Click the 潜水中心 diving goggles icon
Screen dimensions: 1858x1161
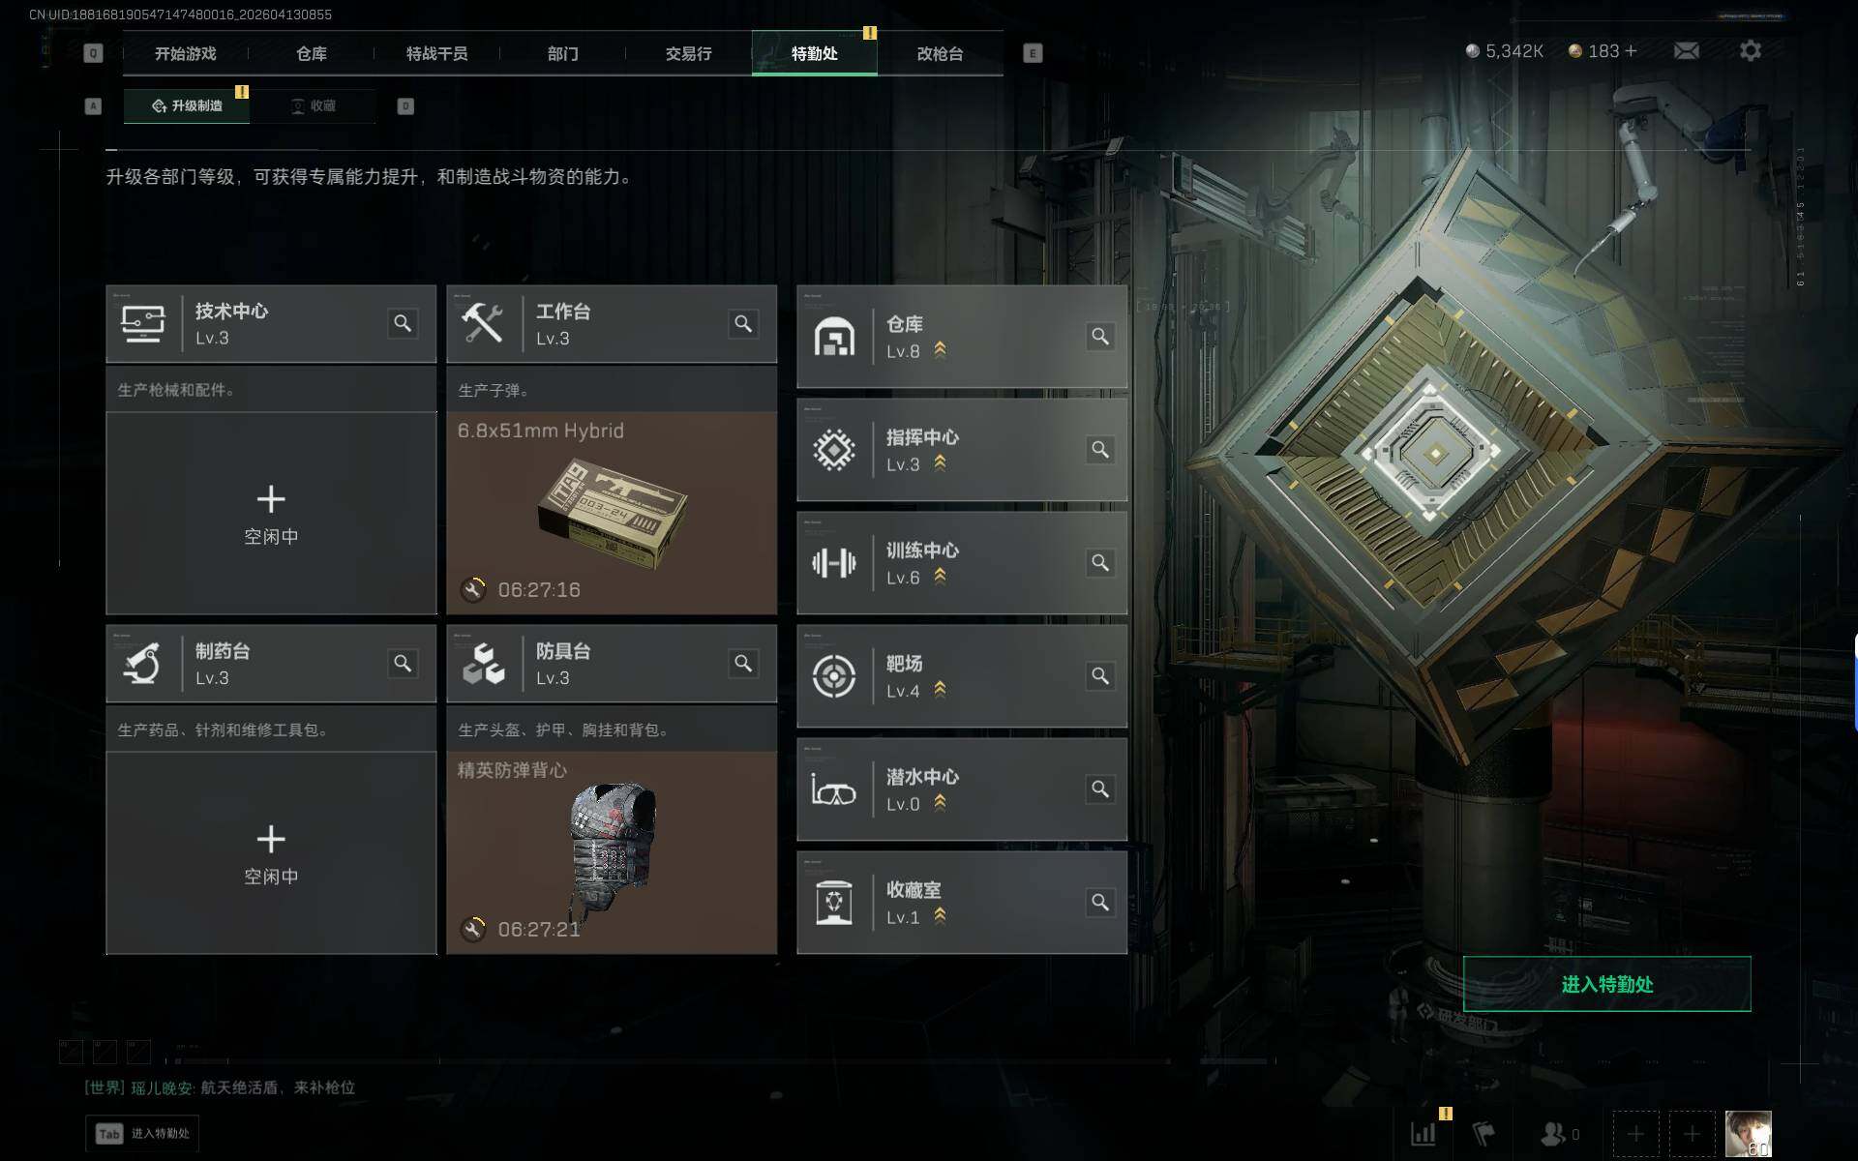[x=833, y=789]
